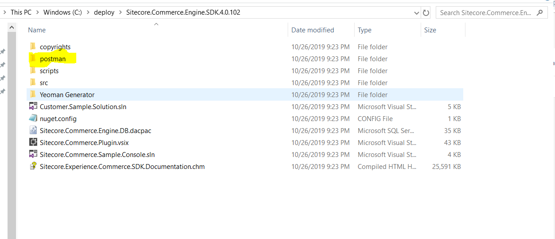Select the scripts folder icon

[x=32, y=71]
